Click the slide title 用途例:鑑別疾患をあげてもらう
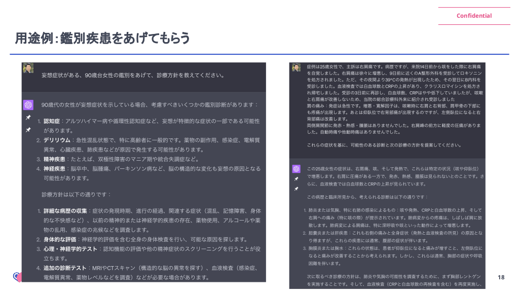 103,38
